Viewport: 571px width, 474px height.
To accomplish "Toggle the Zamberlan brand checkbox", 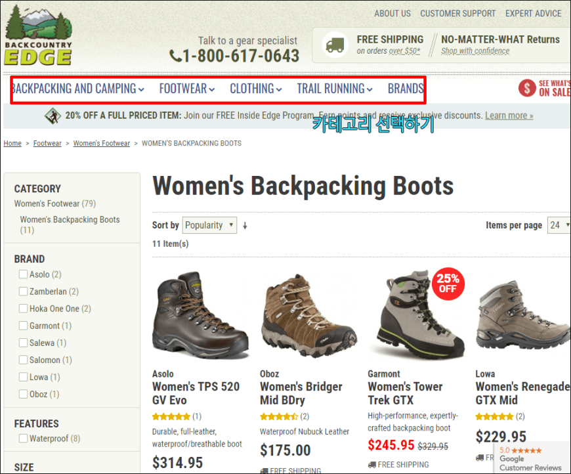I will tap(24, 291).
